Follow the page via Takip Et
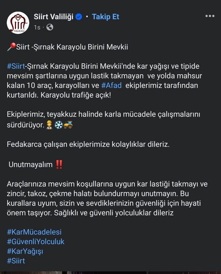This screenshot has width=221, height=274. [105, 16]
